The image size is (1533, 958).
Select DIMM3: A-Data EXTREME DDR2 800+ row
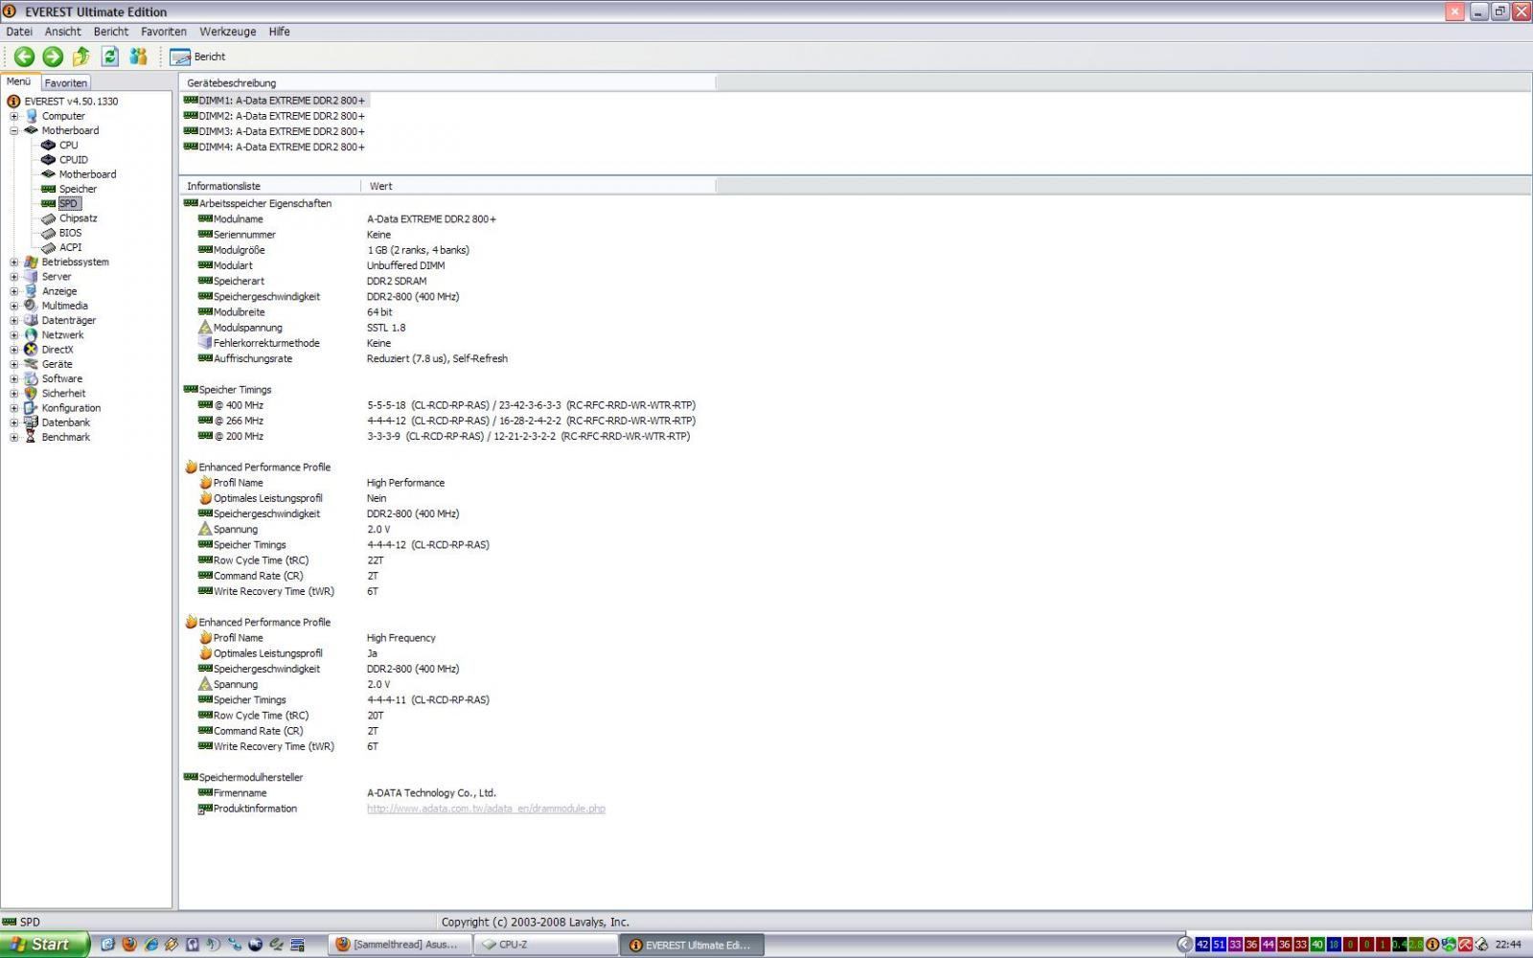click(274, 131)
